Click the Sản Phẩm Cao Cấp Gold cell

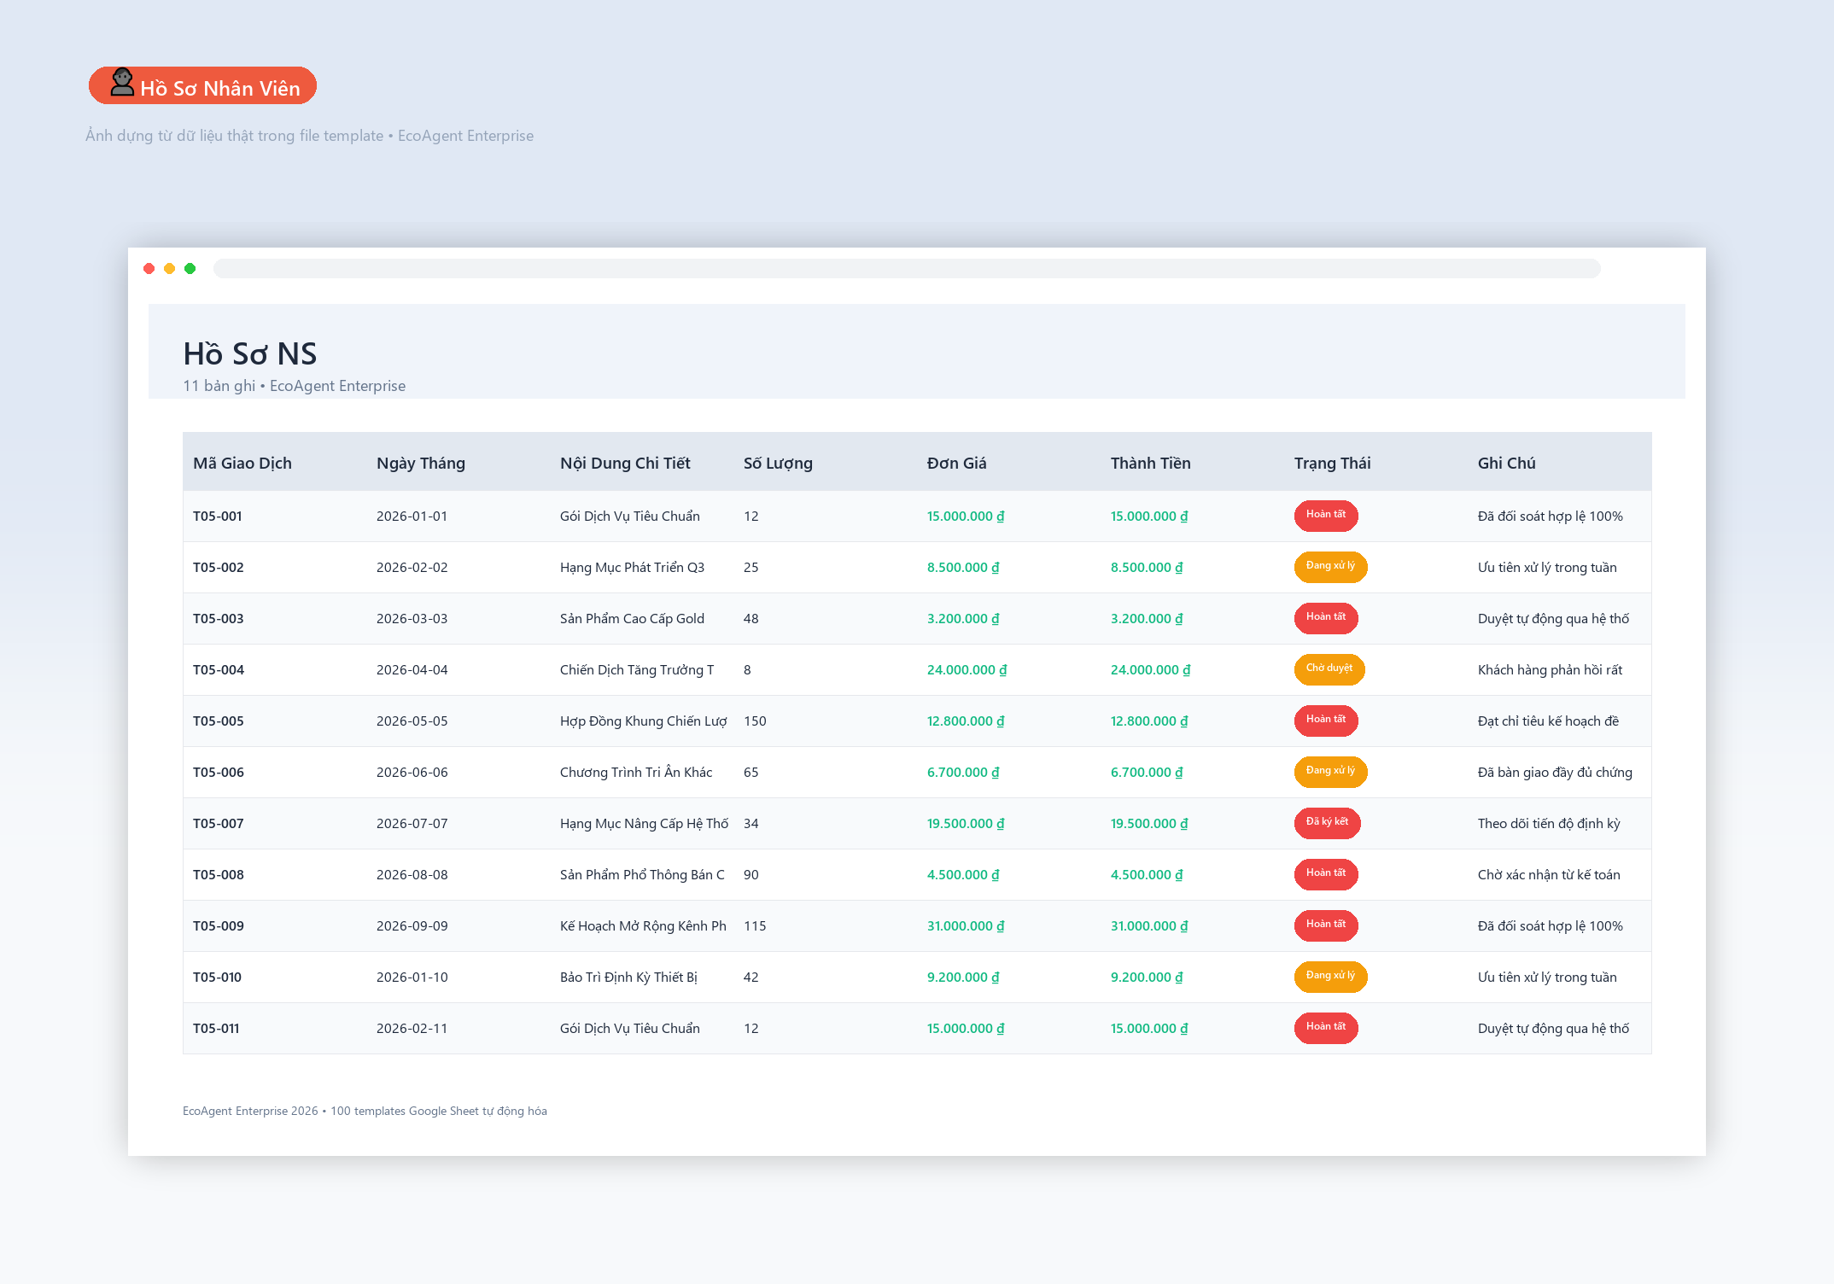coord(632,618)
